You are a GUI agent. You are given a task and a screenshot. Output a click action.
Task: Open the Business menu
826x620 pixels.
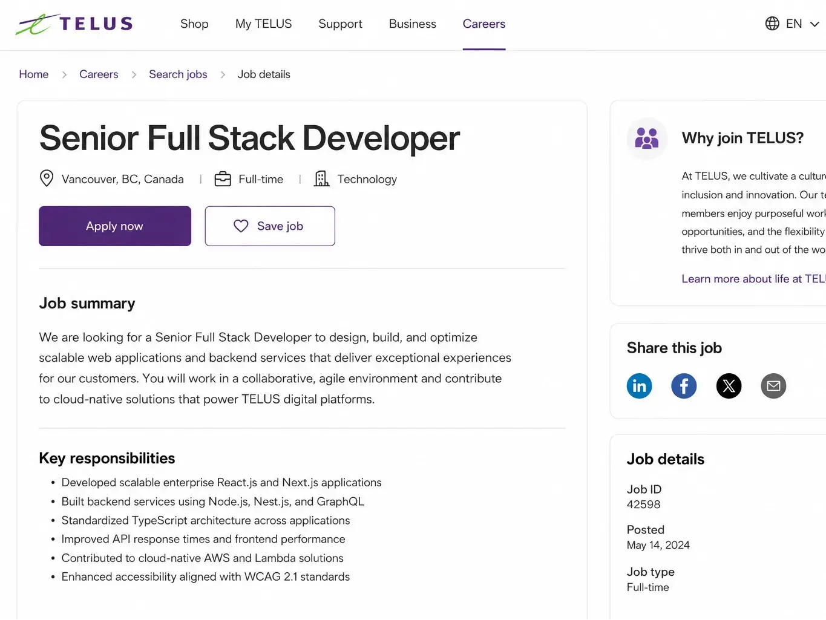[x=413, y=24]
